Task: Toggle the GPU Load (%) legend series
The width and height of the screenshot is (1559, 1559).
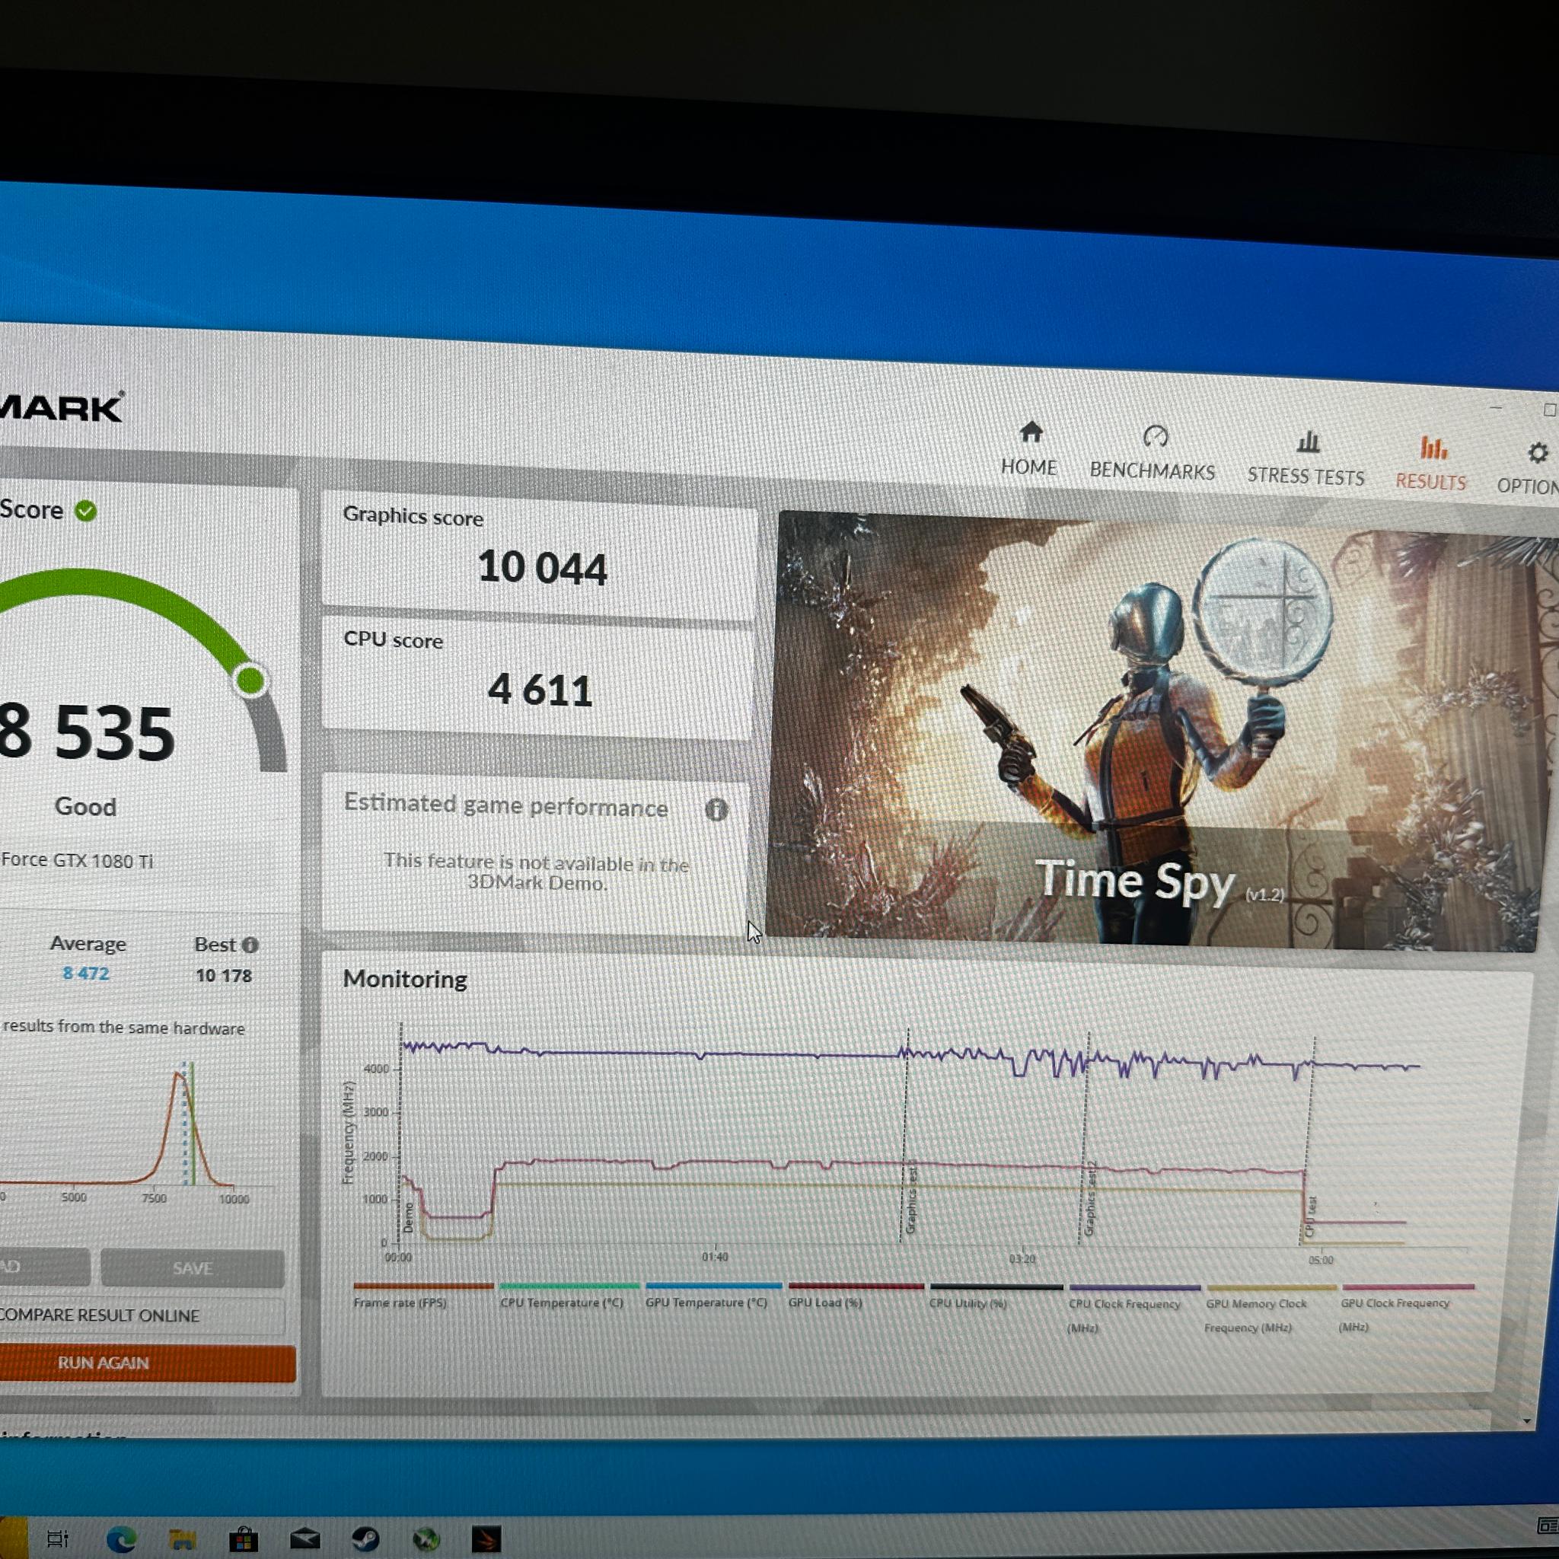Action: (856, 1296)
